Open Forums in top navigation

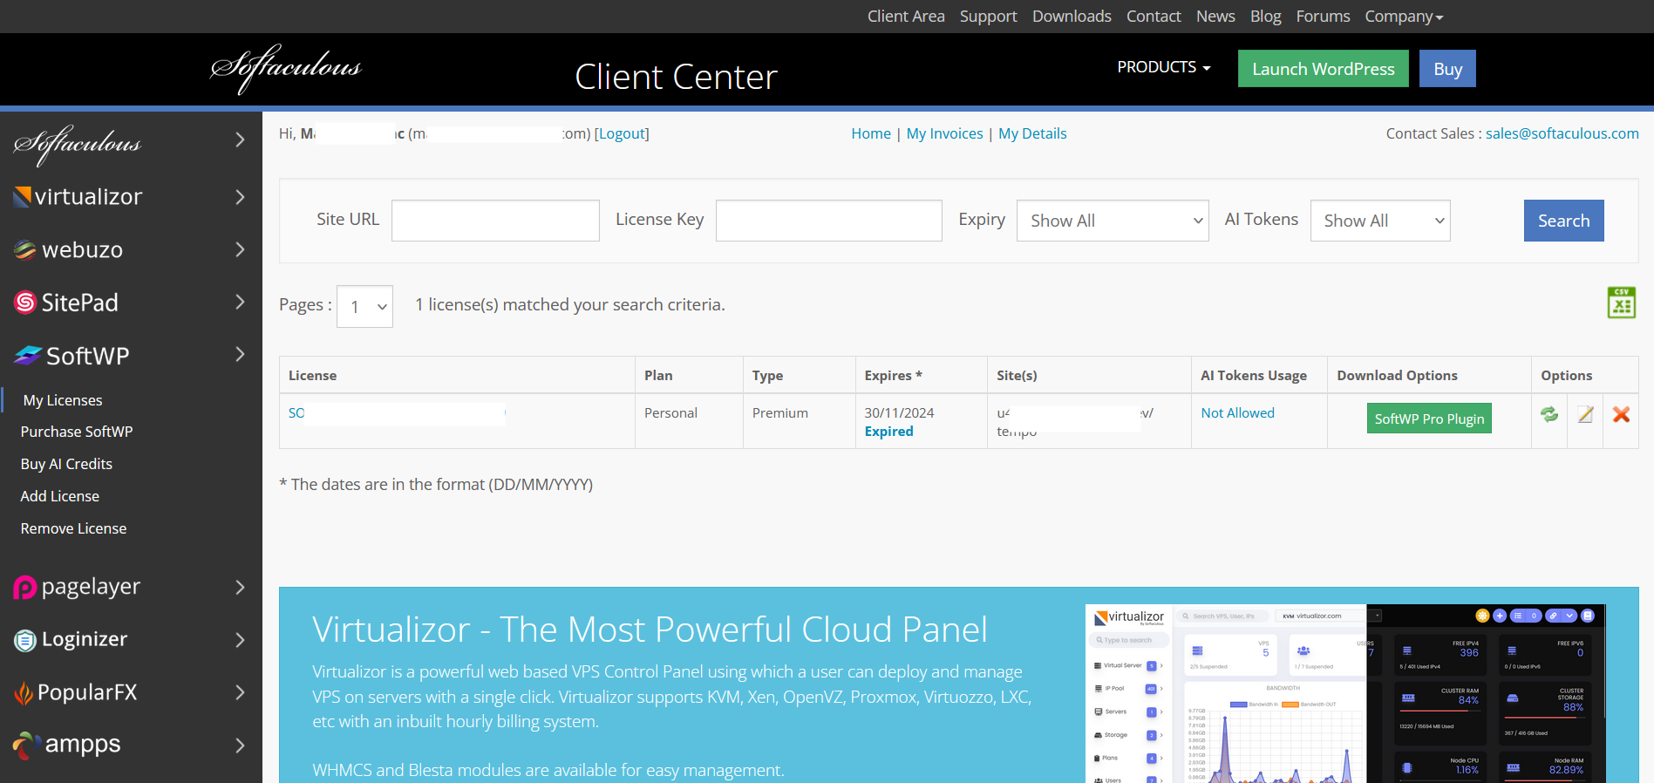pyautogui.click(x=1323, y=17)
